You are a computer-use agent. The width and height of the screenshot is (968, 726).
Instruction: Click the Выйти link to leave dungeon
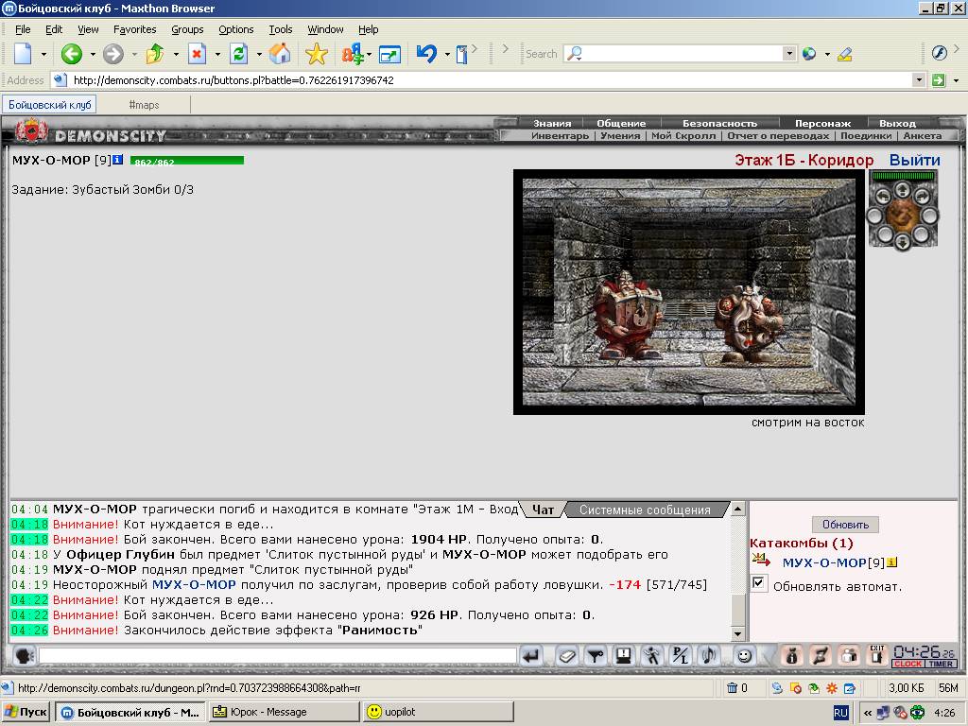tap(914, 160)
